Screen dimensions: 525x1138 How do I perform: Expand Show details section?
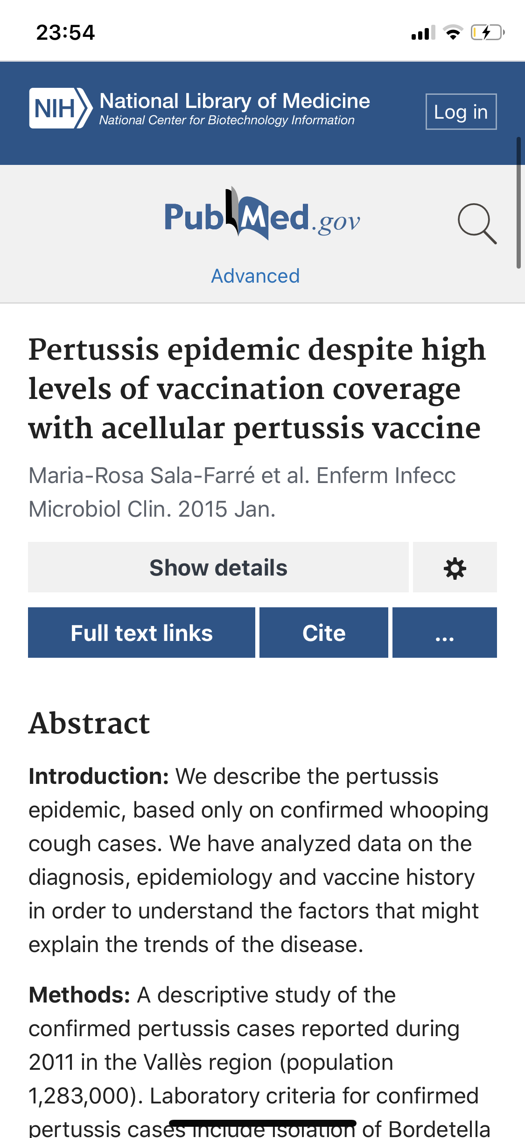(x=218, y=568)
